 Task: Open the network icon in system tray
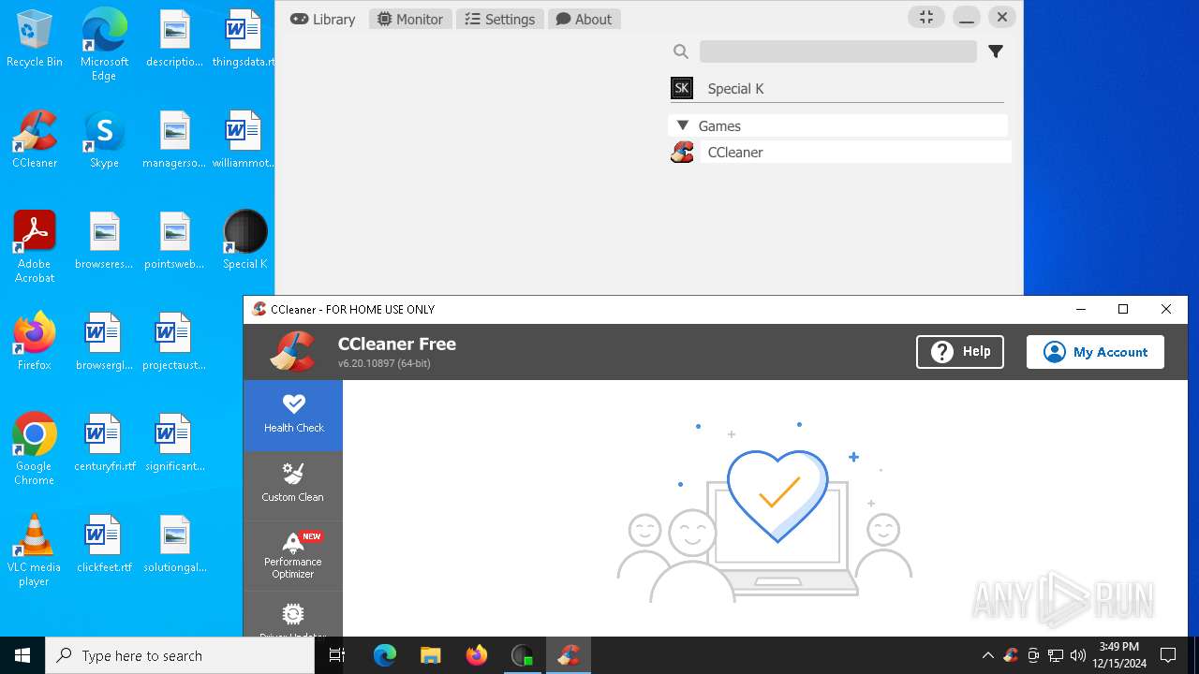1056,655
